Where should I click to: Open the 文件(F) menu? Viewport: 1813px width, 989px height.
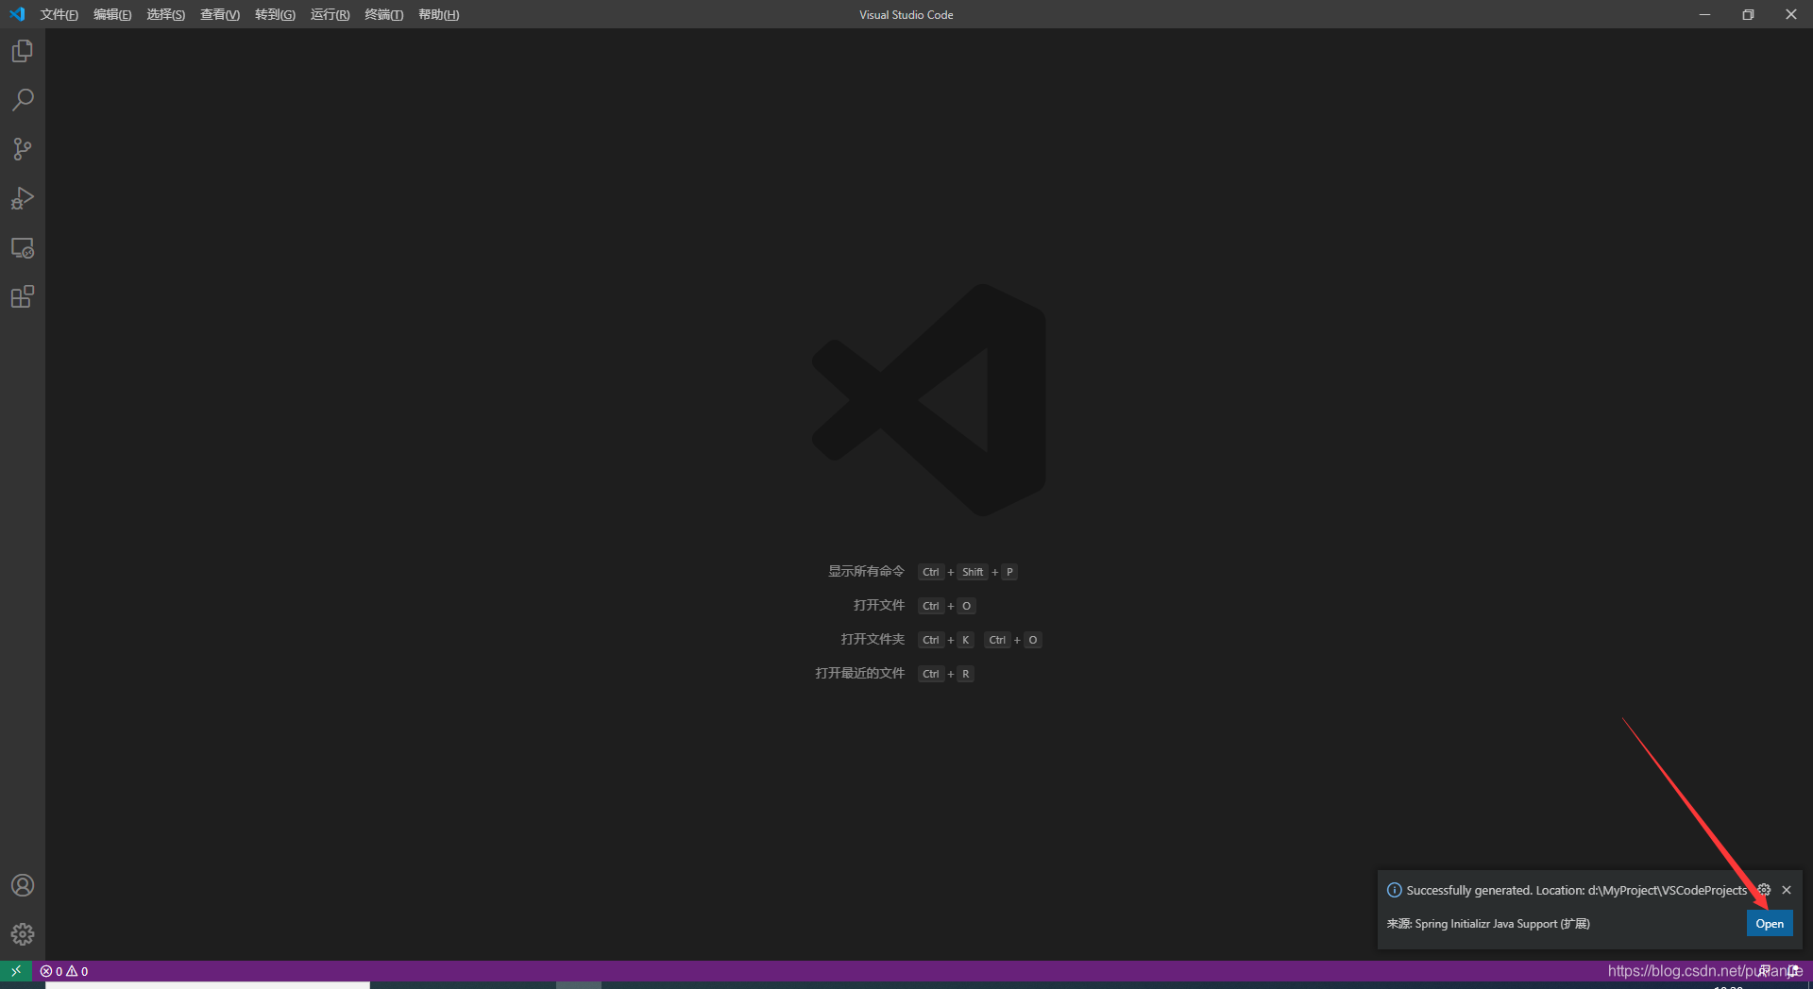[x=59, y=14]
